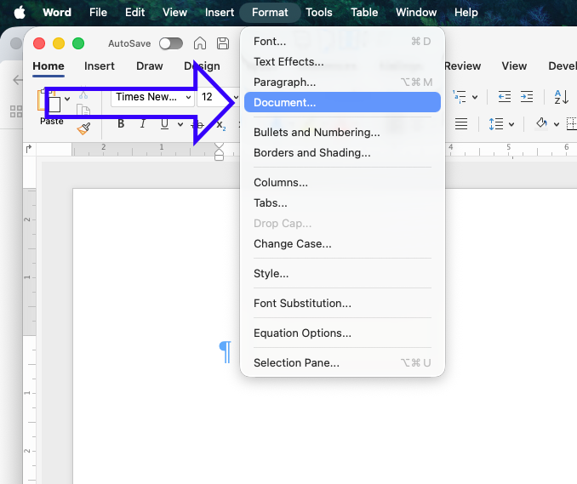Click the Save disk icon
This screenshot has height=484, width=577.
click(223, 43)
